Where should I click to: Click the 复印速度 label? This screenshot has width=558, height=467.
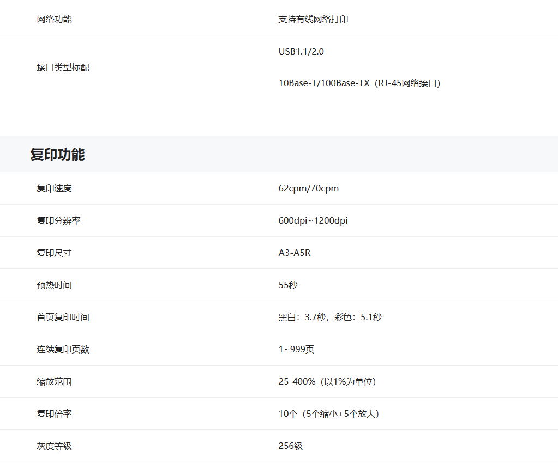coord(54,189)
